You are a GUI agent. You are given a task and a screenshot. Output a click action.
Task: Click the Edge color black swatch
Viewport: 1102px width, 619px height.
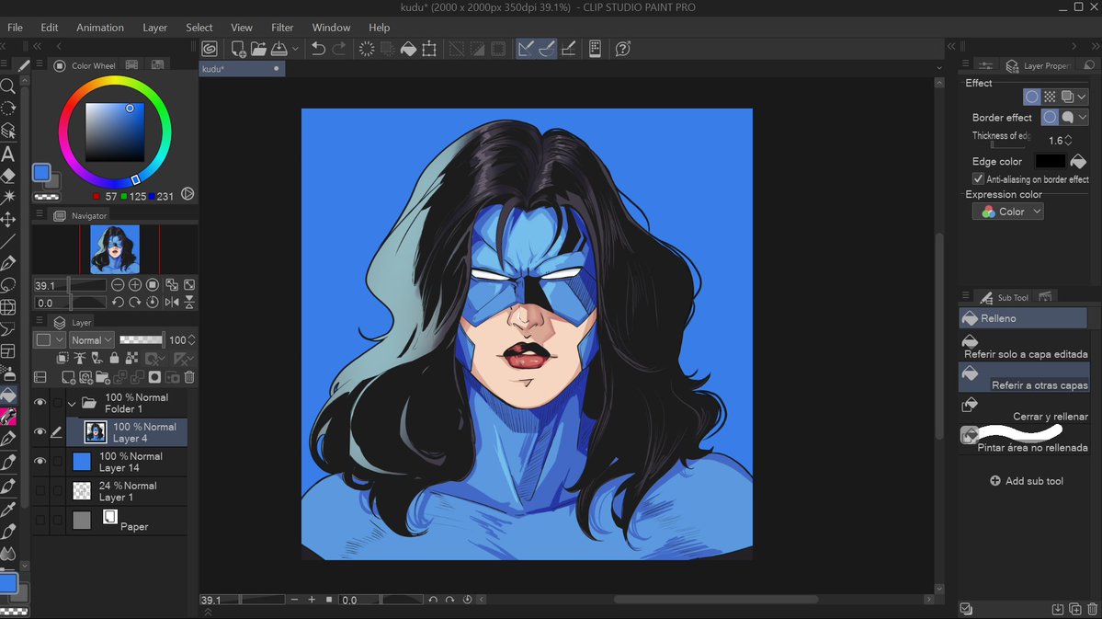click(1050, 161)
